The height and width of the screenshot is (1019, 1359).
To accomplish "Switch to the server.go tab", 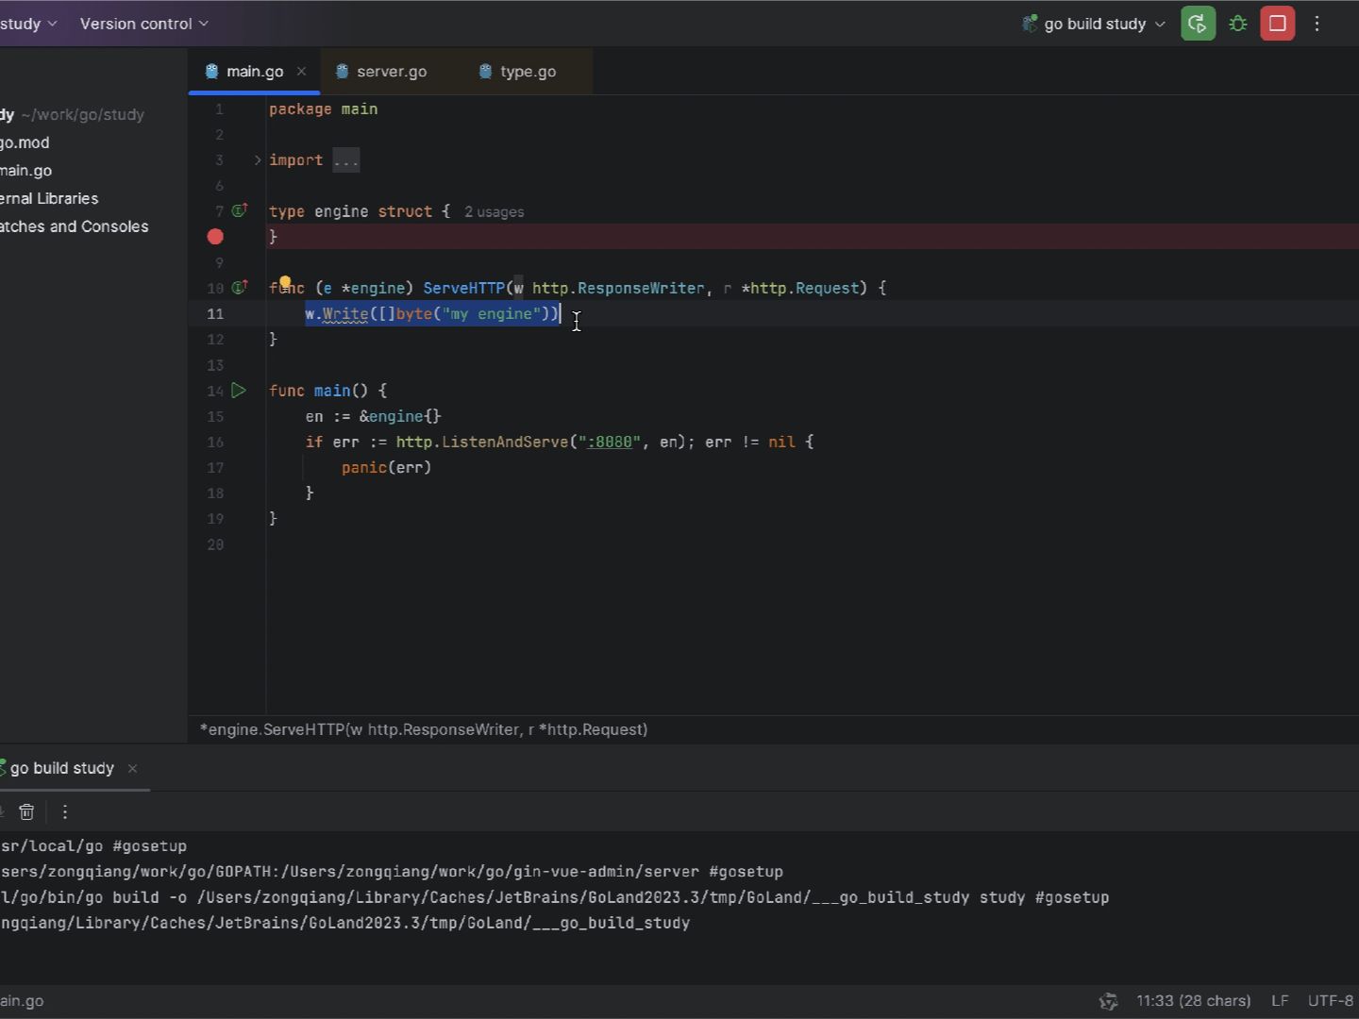I will click(391, 72).
